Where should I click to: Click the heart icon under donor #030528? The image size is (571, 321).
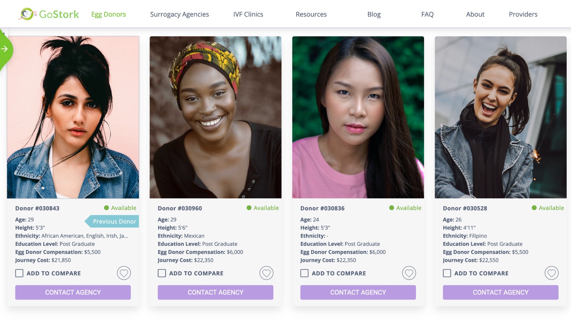pyautogui.click(x=552, y=273)
